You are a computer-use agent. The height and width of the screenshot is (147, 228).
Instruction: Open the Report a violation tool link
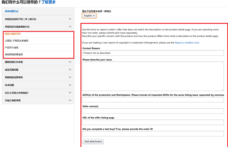(x=187, y=43)
